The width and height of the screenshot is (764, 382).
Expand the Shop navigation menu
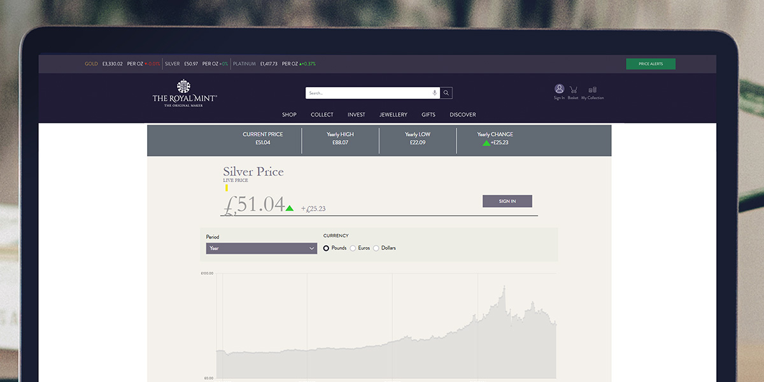289,115
